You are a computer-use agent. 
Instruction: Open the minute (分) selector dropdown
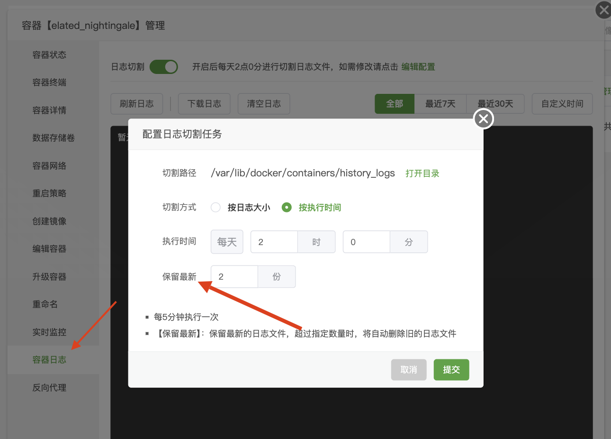[x=409, y=241]
